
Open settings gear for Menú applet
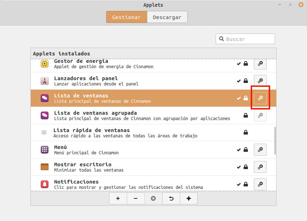point(260,150)
